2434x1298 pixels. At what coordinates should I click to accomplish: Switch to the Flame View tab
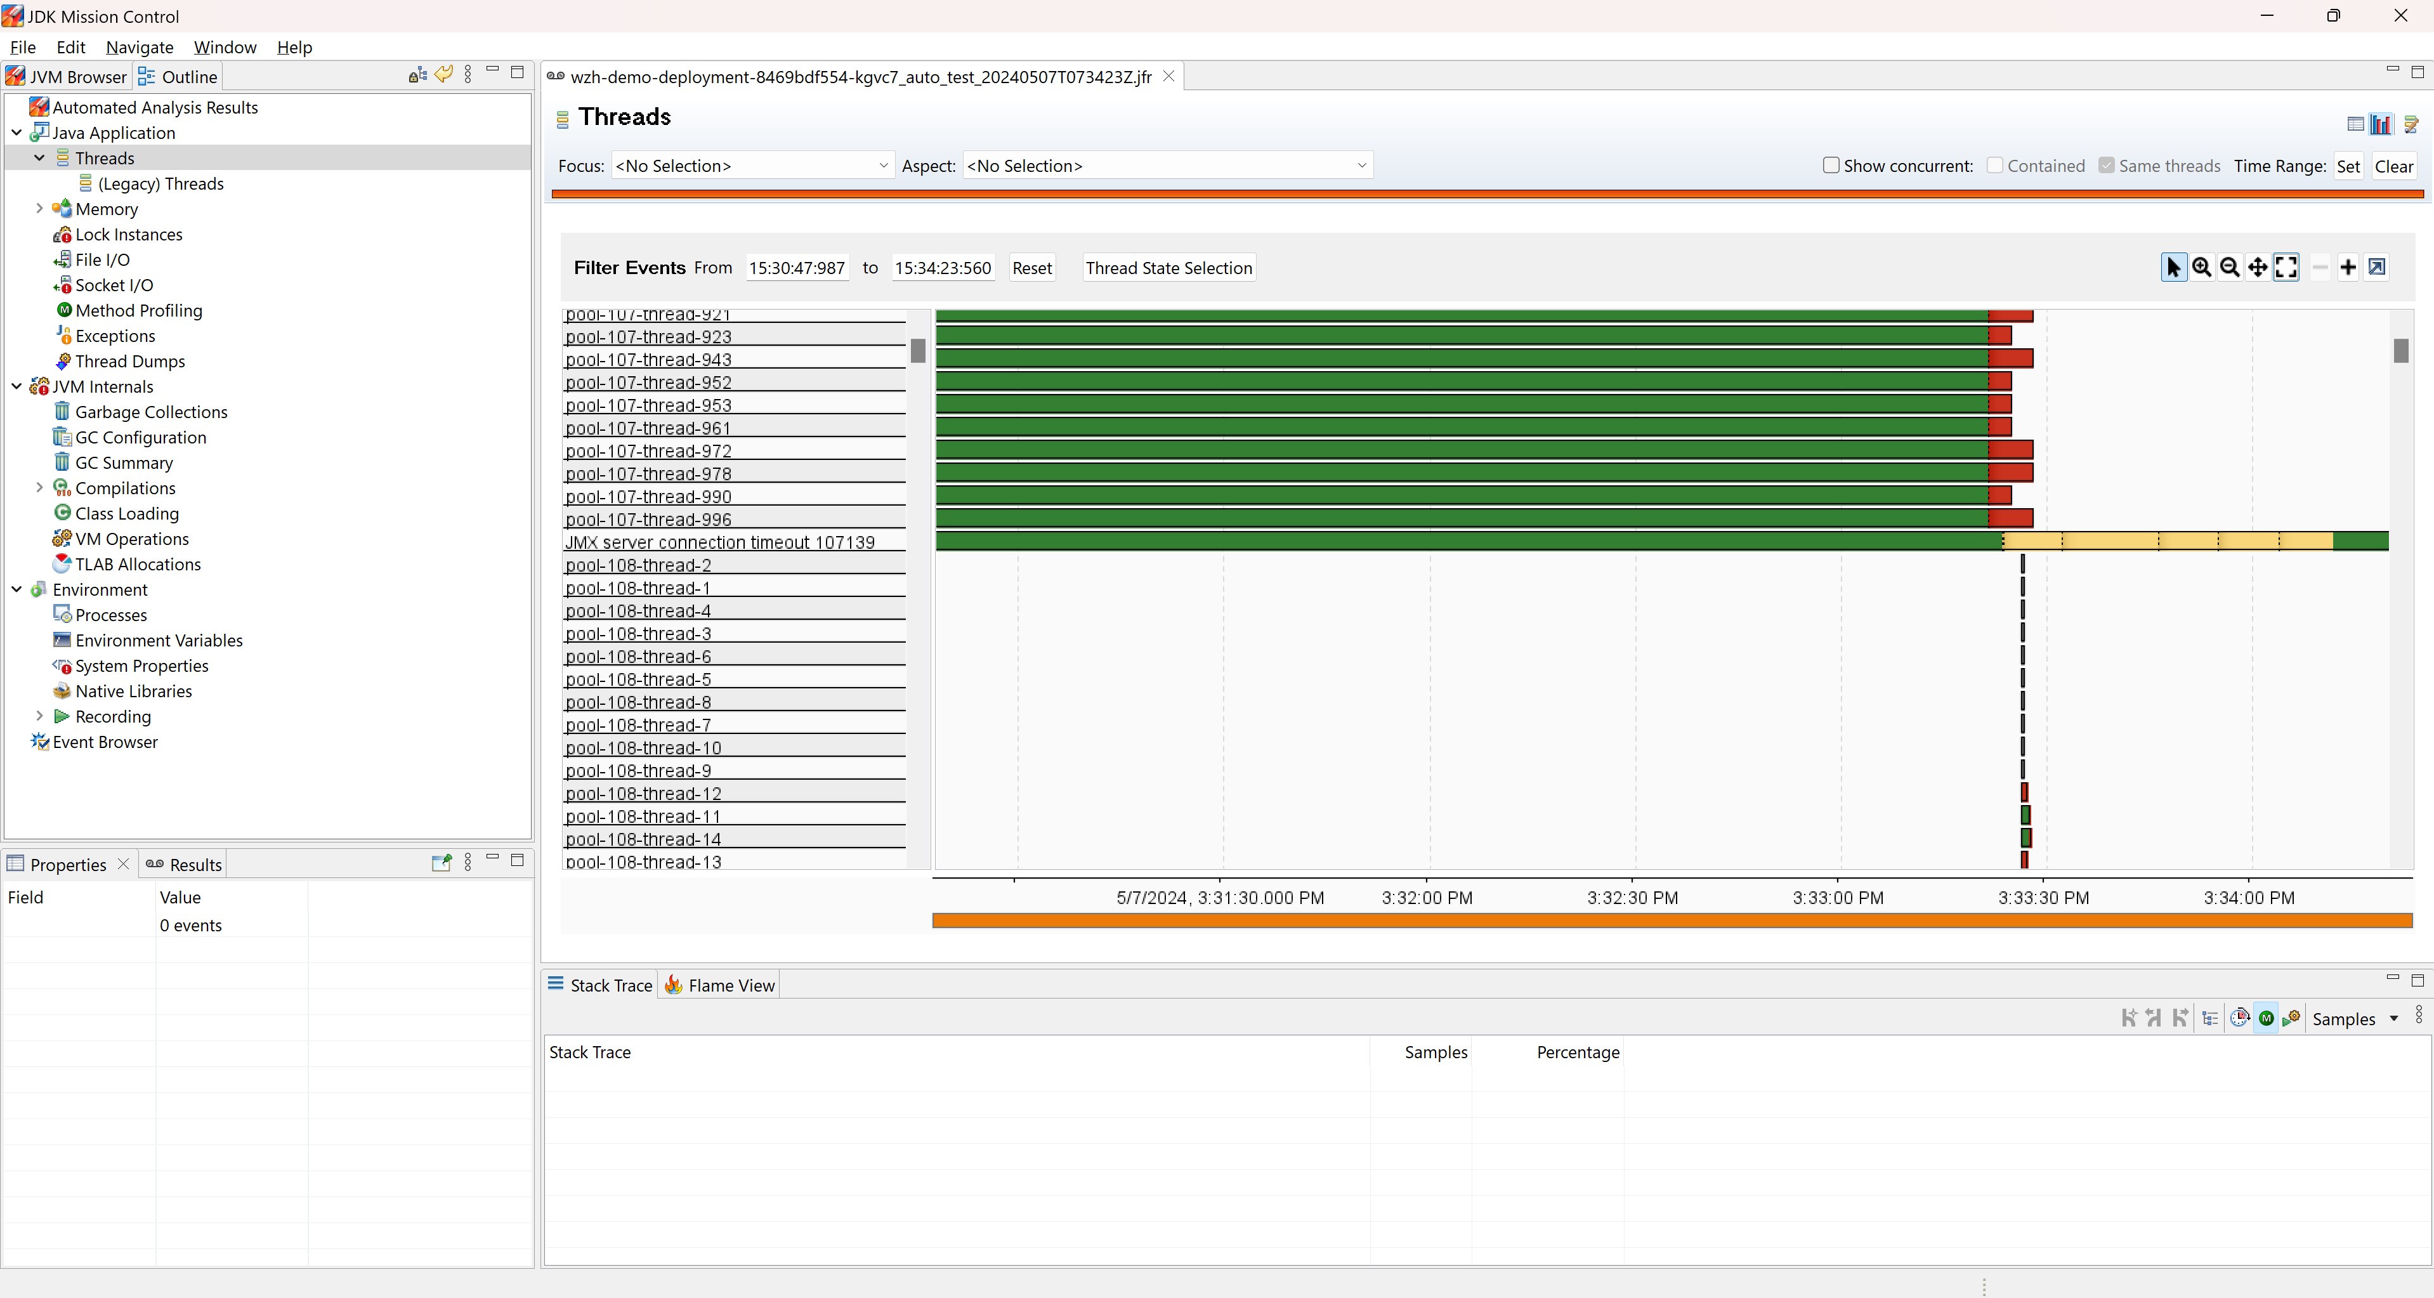point(720,985)
